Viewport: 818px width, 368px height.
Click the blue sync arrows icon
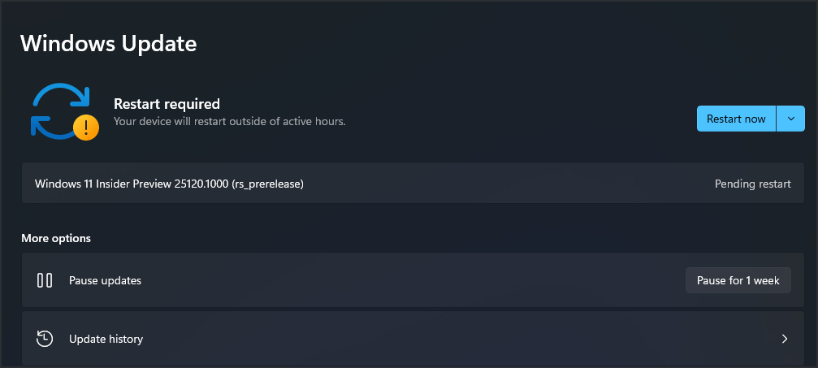tap(60, 110)
